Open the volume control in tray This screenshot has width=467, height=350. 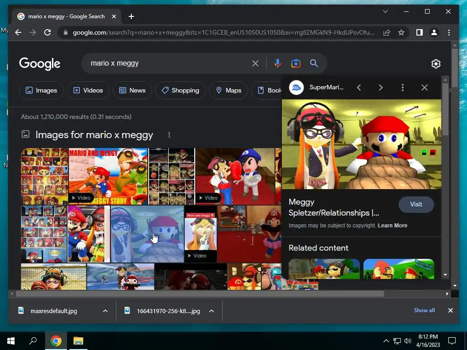click(408, 341)
